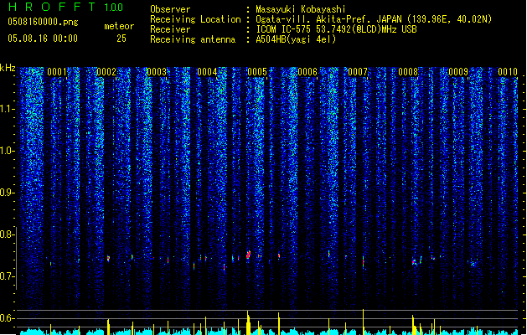Click the HROFFT 1.0.0 title text
Viewport: 527px width, 335px height.
65,7
